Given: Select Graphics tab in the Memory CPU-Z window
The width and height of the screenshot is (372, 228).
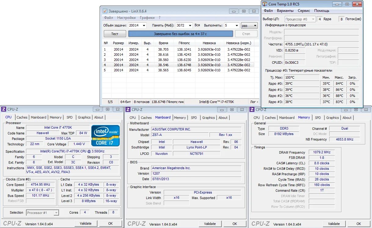Looking at the screenshot, I should 333,118.
